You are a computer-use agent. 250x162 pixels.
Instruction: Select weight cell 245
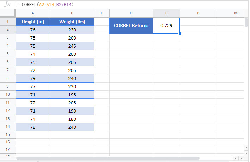click(72, 46)
